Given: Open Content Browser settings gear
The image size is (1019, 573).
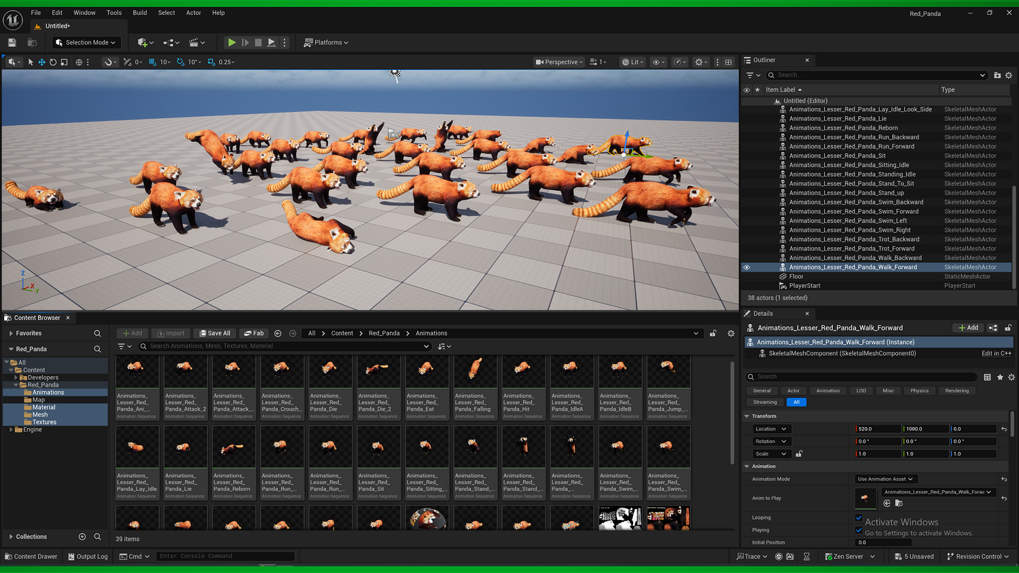Looking at the screenshot, I should tap(731, 333).
